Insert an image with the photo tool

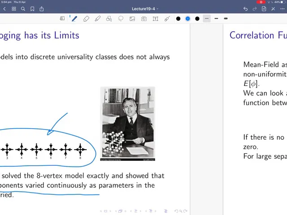[x=132, y=19]
